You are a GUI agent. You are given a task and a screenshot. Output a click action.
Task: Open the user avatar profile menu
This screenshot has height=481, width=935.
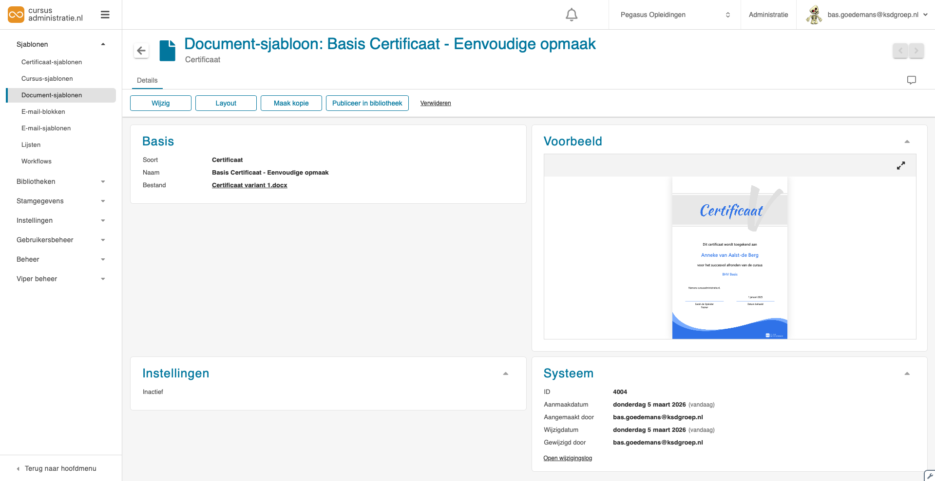tap(814, 15)
